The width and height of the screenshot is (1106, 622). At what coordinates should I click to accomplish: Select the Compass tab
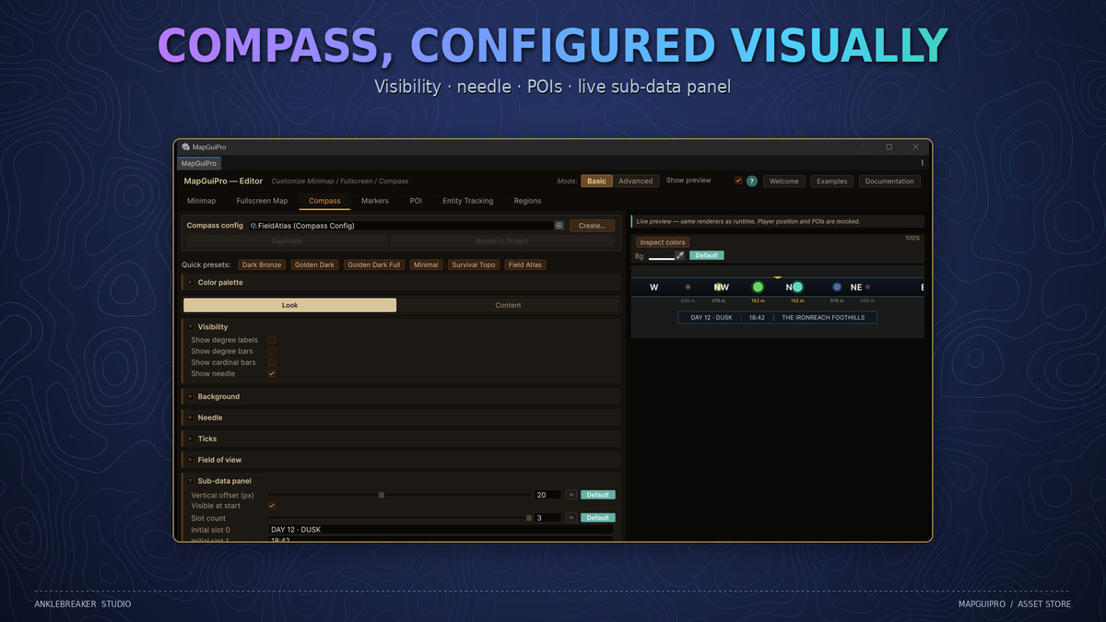pos(324,201)
